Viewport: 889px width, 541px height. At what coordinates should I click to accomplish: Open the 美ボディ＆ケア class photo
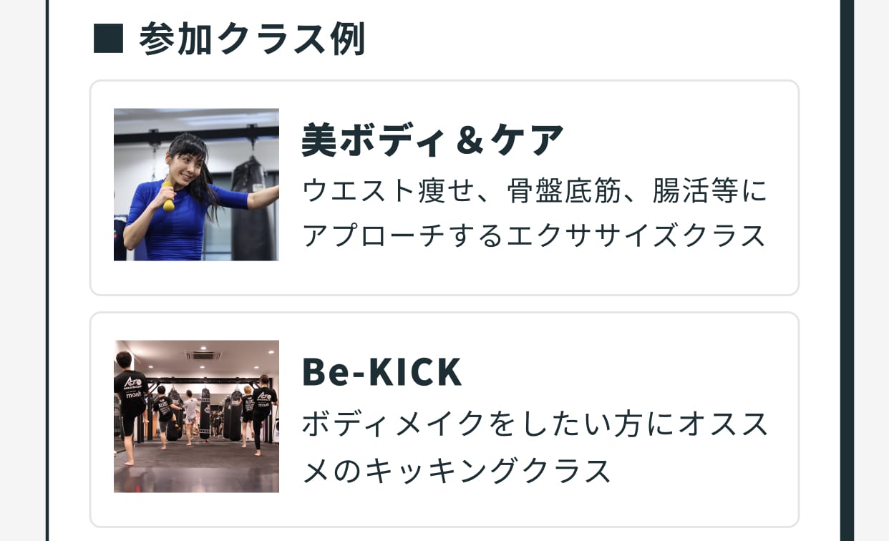(x=196, y=185)
